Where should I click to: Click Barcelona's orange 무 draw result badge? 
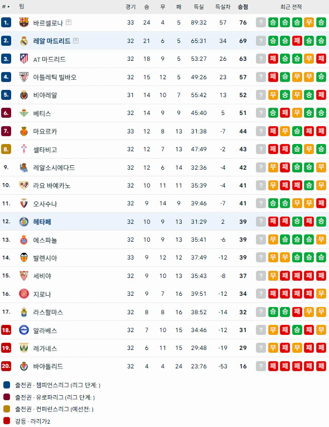(x=309, y=22)
